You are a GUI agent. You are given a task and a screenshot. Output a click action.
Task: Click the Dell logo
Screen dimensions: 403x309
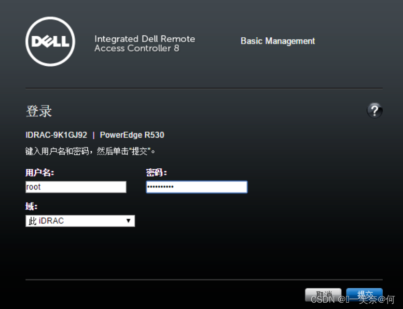[50, 42]
